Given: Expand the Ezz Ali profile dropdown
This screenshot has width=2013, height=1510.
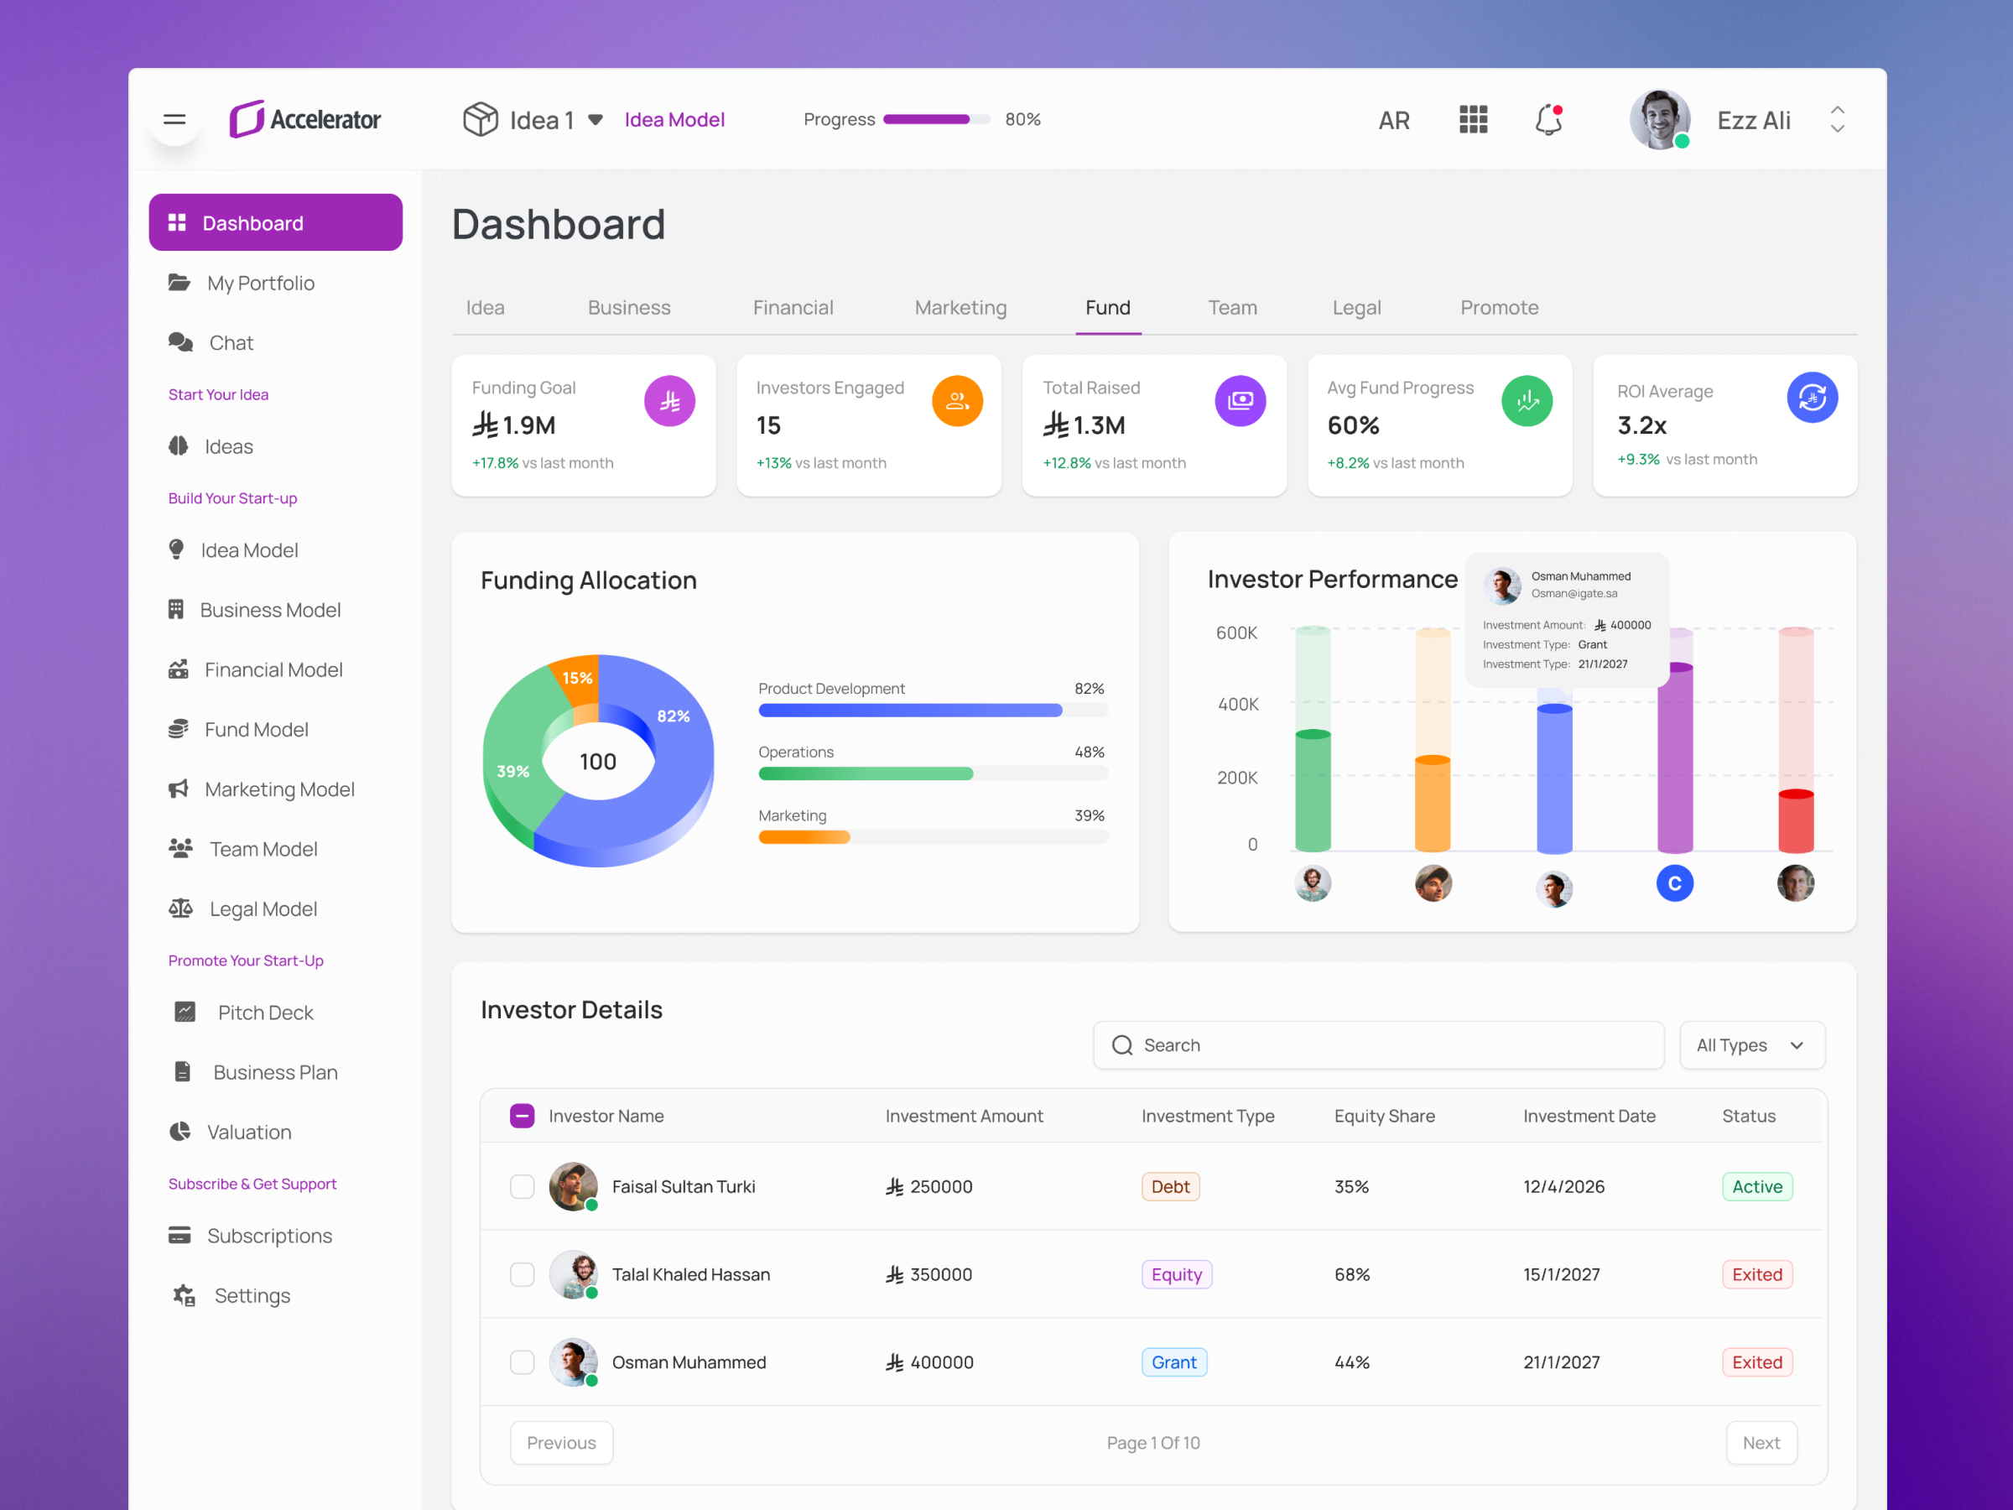Looking at the screenshot, I should [x=1838, y=119].
